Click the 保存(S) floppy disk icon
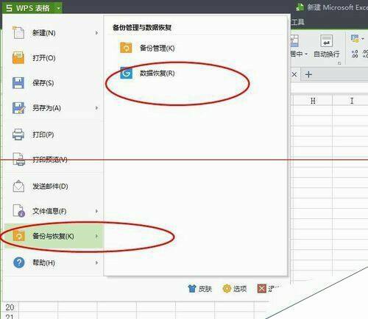This screenshot has height=319, width=368. tap(18, 83)
